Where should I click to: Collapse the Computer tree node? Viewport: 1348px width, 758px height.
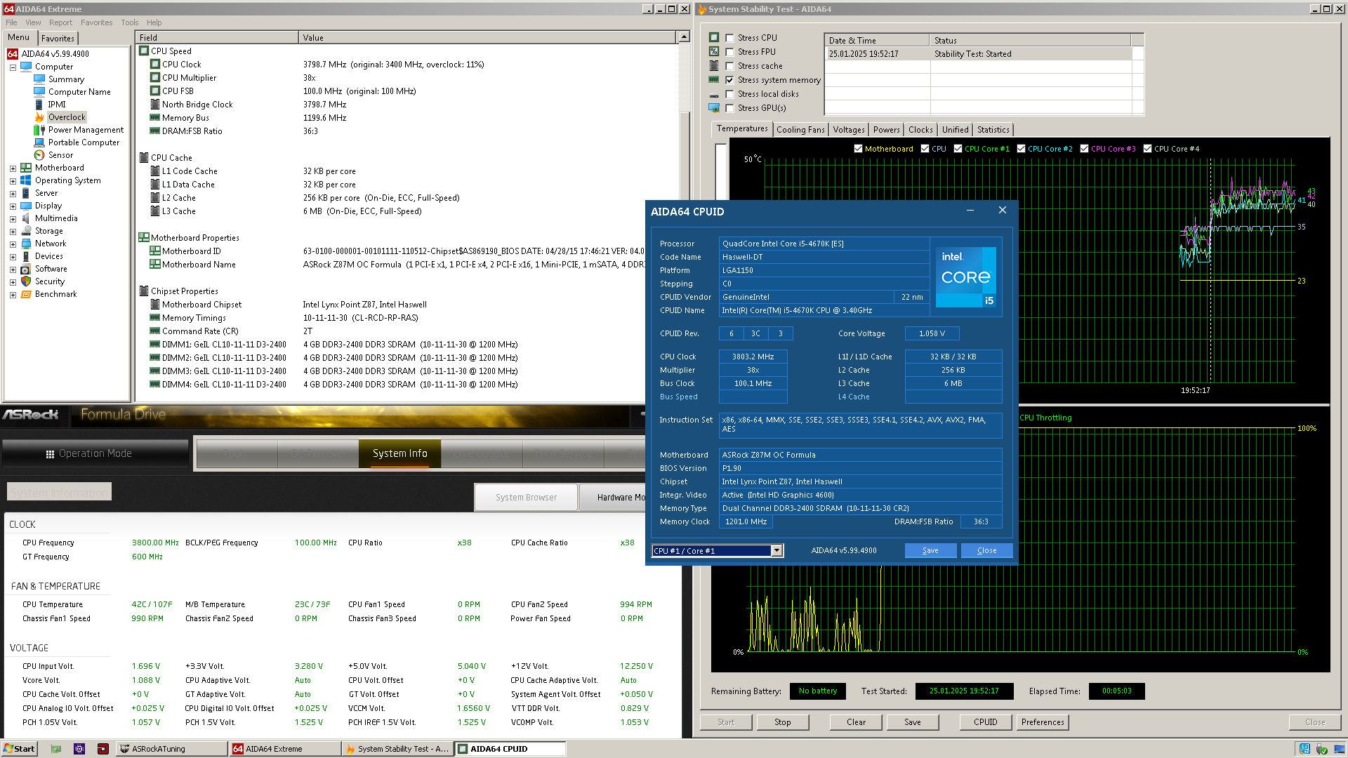[13, 67]
